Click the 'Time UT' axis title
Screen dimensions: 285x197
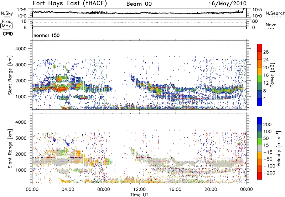[x=139, y=195]
